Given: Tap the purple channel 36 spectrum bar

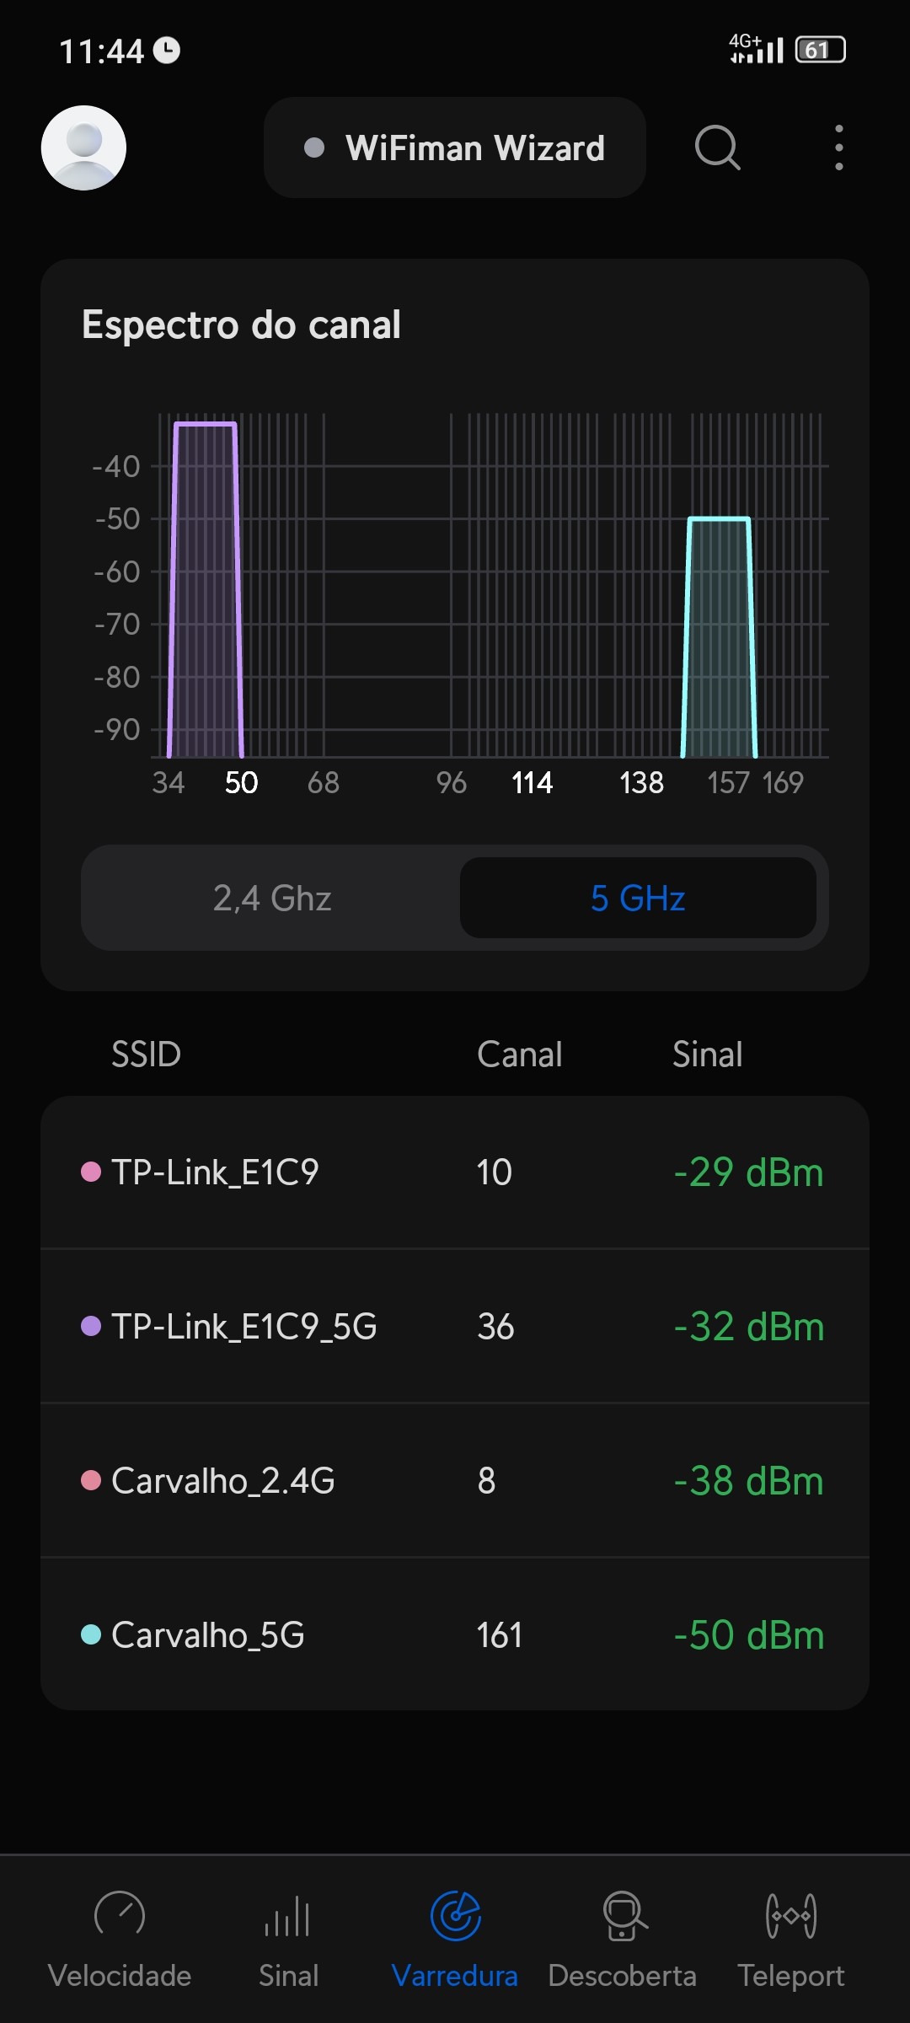Looking at the screenshot, I should click(206, 590).
